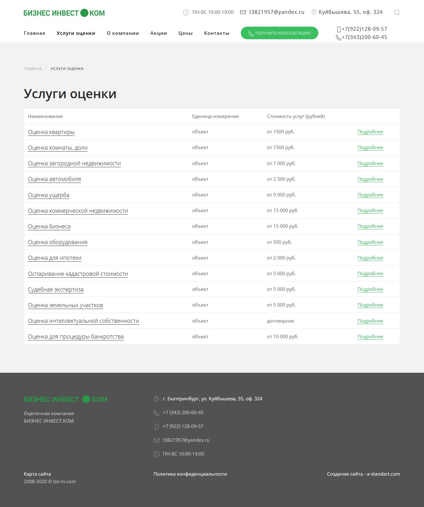Click the footer mobile phone icon
Screen dimensions: 424x507
(x=156, y=427)
